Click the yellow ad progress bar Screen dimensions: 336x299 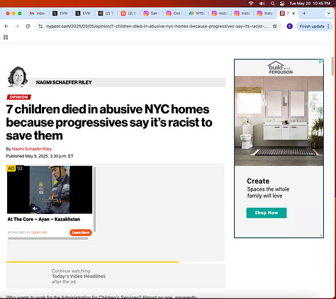(x=92, y=262)
